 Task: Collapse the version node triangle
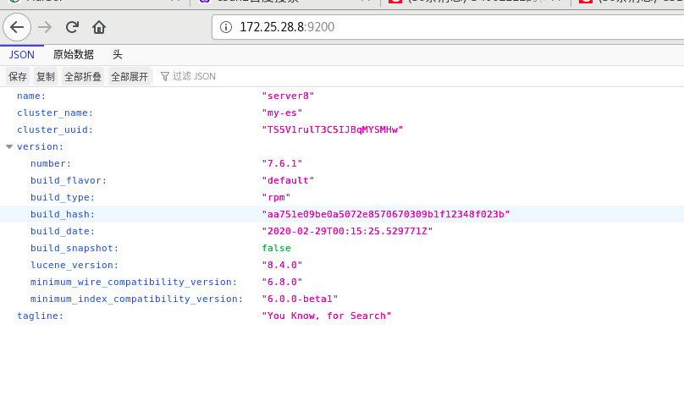9,146
